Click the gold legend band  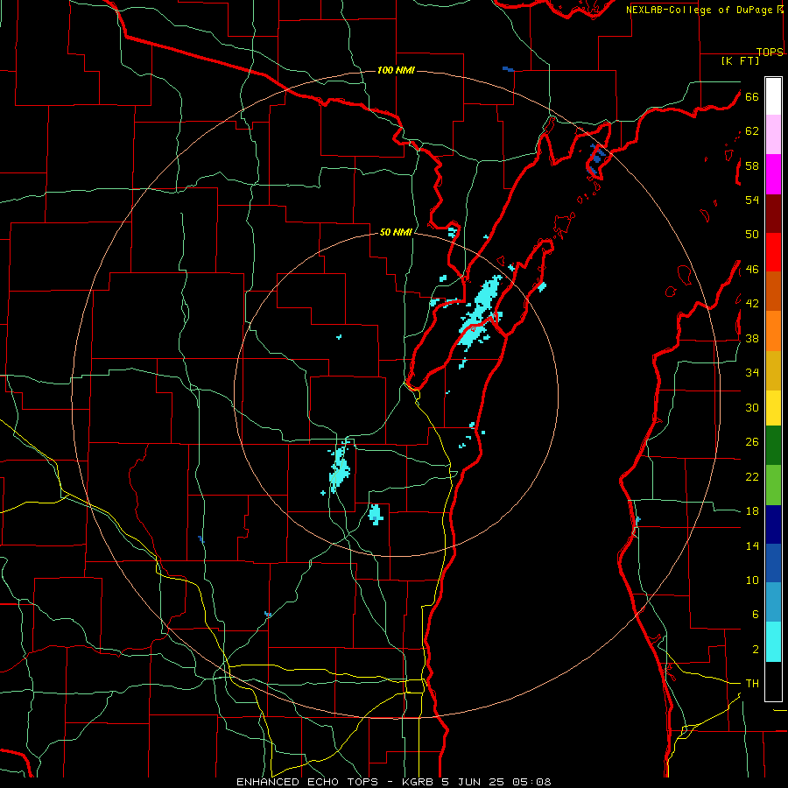pyautogui.click(x=773, y=370)
